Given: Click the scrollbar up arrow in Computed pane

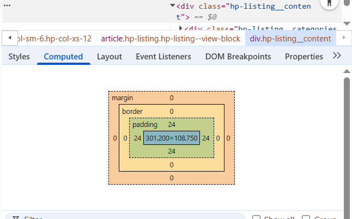Looking at the screenshot, I should click(347, 71).
